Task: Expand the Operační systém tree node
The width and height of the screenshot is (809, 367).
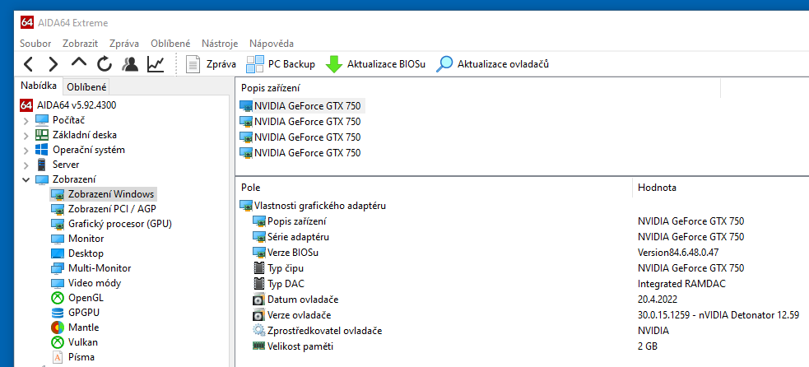Action: tap(26, 151)
